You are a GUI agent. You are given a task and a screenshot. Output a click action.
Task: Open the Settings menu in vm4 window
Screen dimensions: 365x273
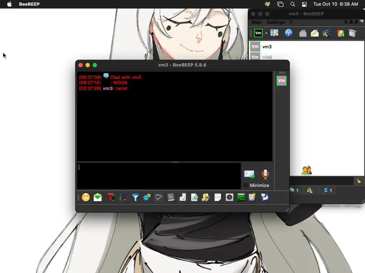click(276, 22)
